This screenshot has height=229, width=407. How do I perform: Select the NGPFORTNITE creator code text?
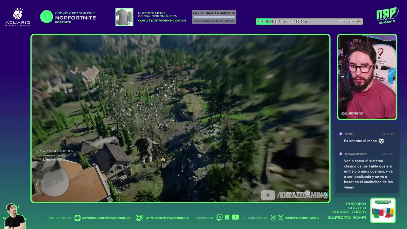tap(76, 18)
